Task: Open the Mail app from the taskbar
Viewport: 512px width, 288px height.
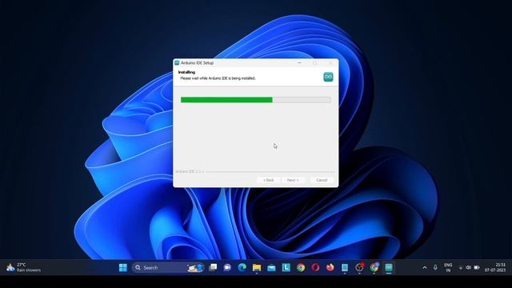Action: pos(271,268)
